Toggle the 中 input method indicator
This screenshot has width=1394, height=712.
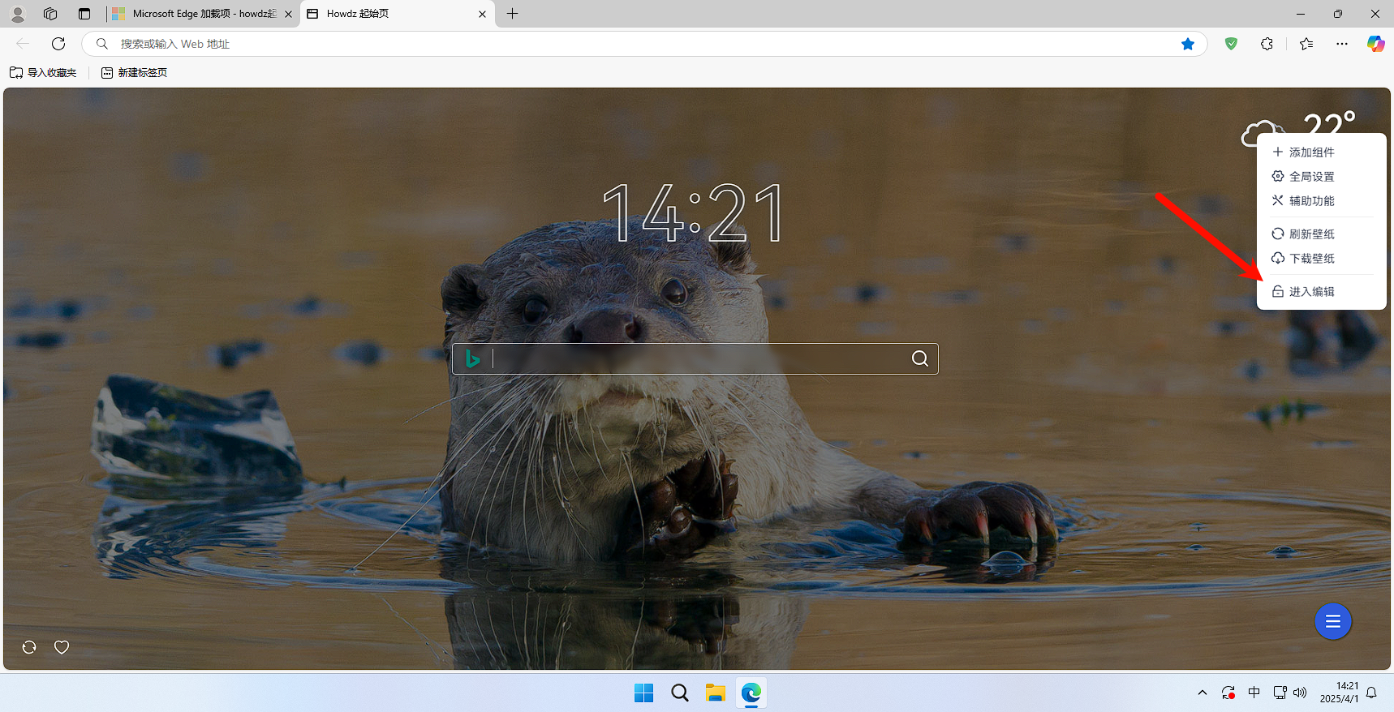click(x=1254, y=693)
